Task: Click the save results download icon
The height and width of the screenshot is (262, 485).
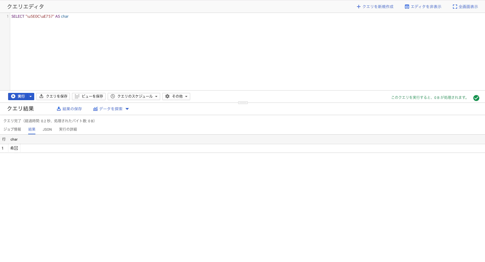Action: click(59, 109)
